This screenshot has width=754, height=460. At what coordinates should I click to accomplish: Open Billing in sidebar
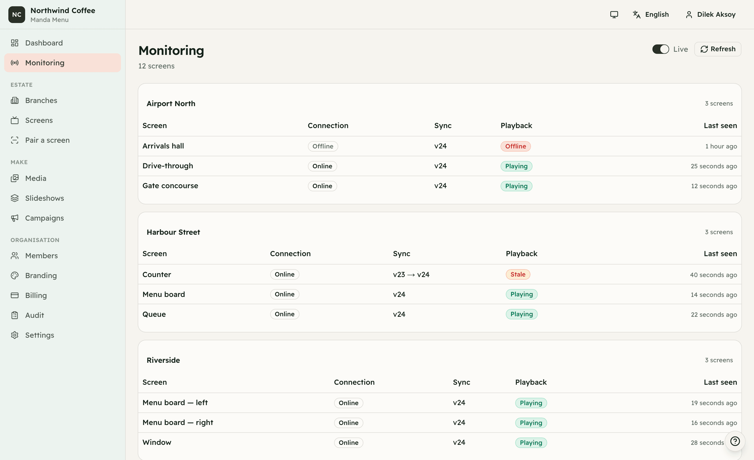tap(62, 295)
